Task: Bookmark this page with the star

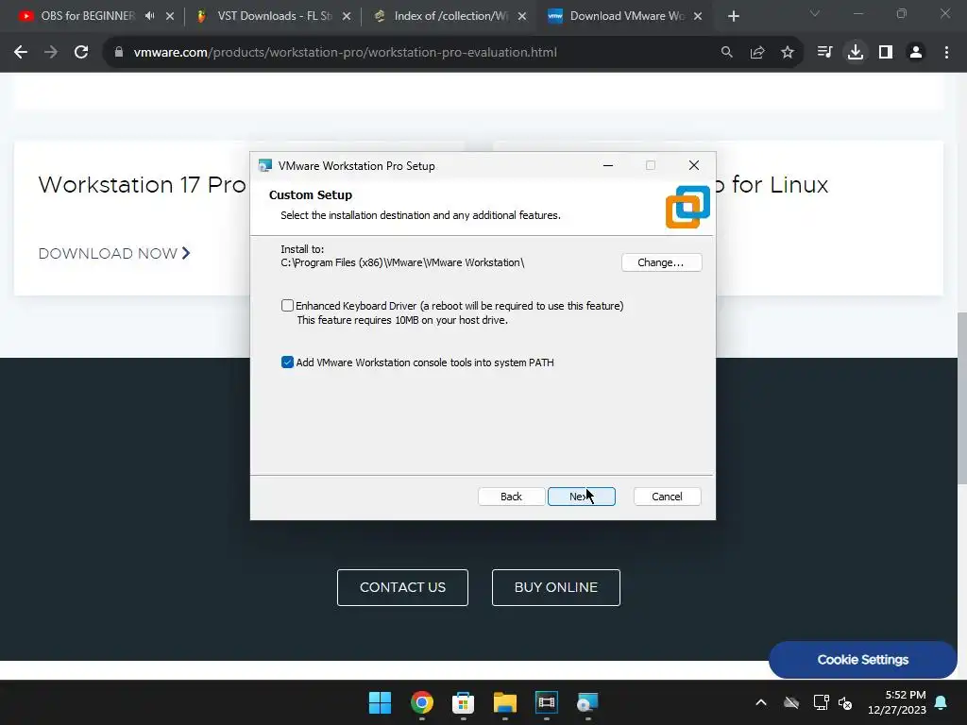Action: (x=788, y=53)
